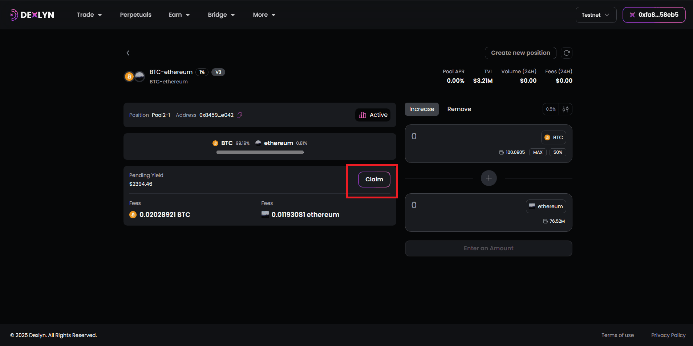Click Create new position button
This screenshot has height=346, width=693.
point(520,53)
